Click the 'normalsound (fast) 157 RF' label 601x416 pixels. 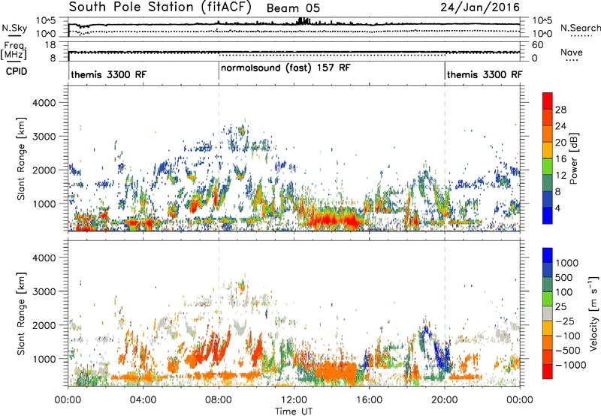(285, 68)
